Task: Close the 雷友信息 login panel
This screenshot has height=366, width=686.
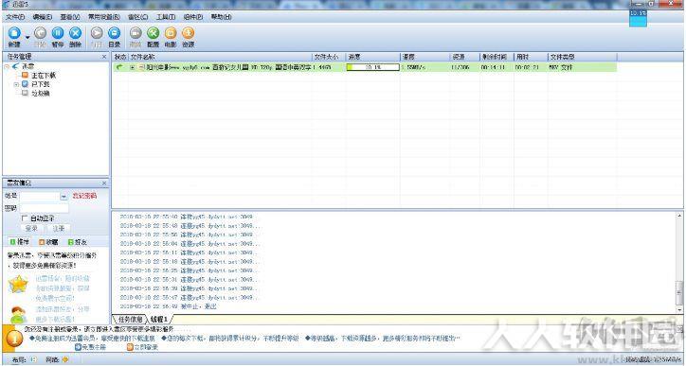Action: (104, 183)
